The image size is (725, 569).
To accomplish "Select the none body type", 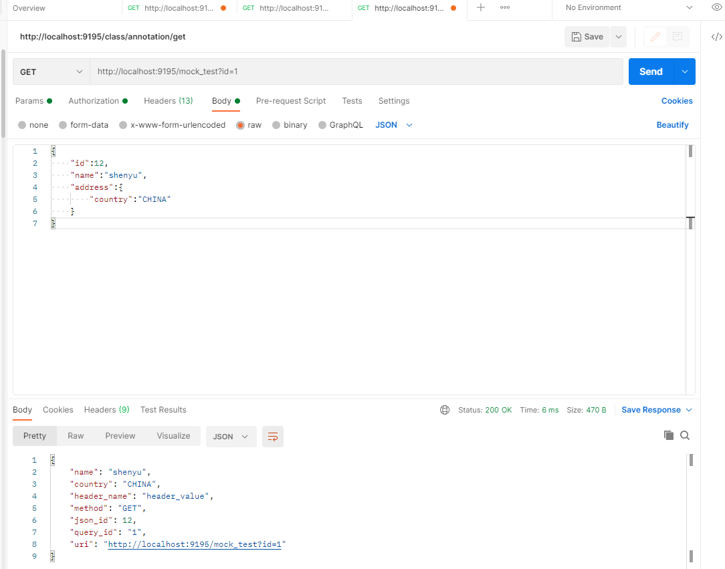I will tap(33, 125).
